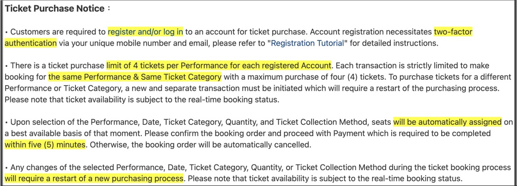The image size is (517, 186).
Task: Click highlighted "within five (5) minutes" text
Action: [45, 144]
